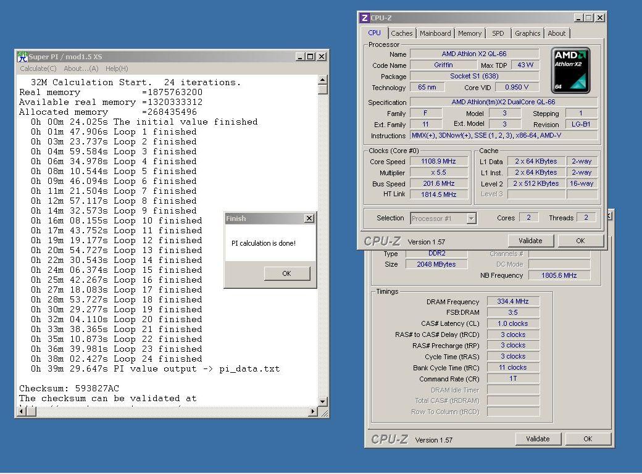Click the Core Speed value 1108.9 MHz
Image resolution: width=642 pixels, height=474 pixels.
point(438,161)
